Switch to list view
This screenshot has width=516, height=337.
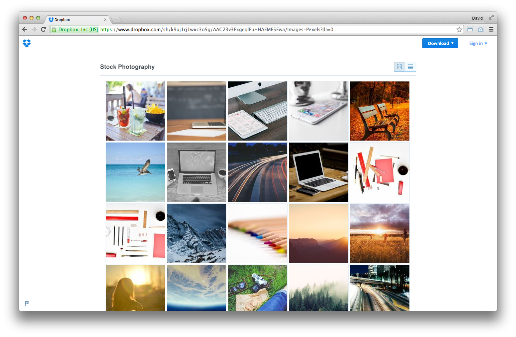click(x=410, y=67)
